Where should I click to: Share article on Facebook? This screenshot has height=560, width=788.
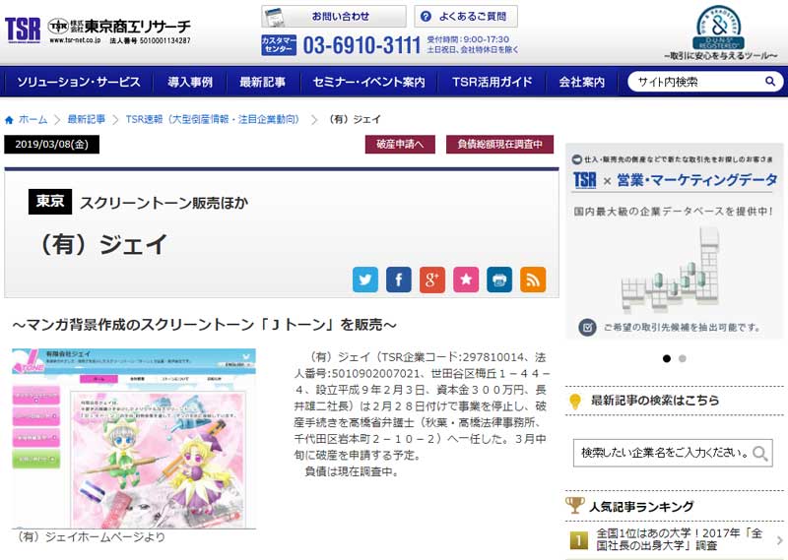(399, 280)
